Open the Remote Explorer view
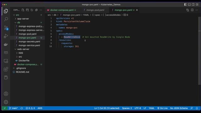Viewport: 201px width, 113px height. click(6, 61)
